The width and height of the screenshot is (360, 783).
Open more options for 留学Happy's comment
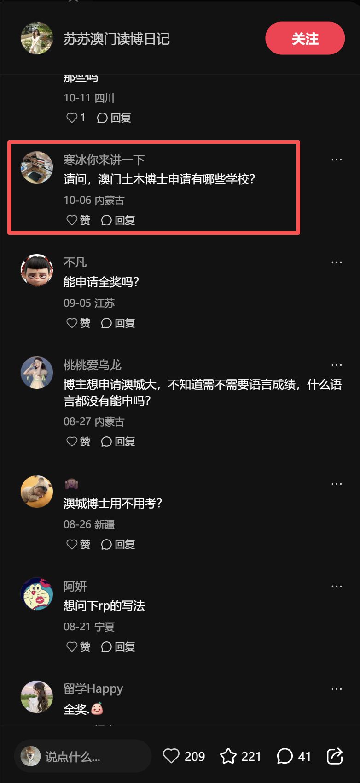pyautogui.click(x=337, y=689)
